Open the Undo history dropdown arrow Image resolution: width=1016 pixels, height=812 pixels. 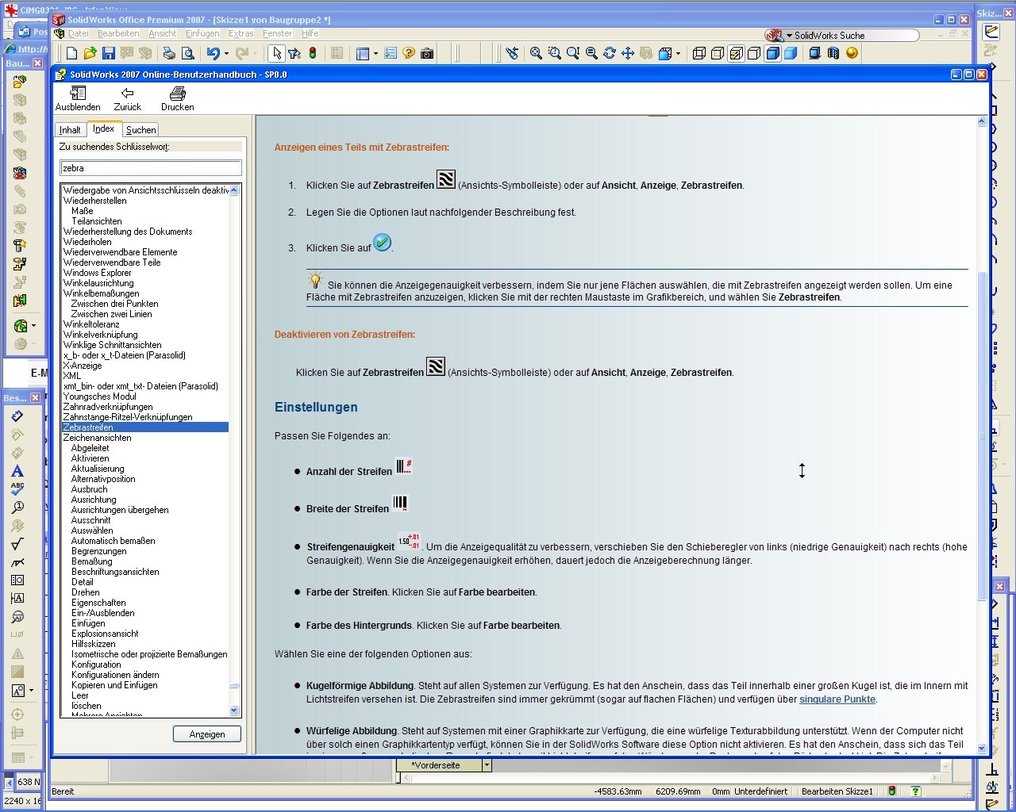[x=226, y=54]
